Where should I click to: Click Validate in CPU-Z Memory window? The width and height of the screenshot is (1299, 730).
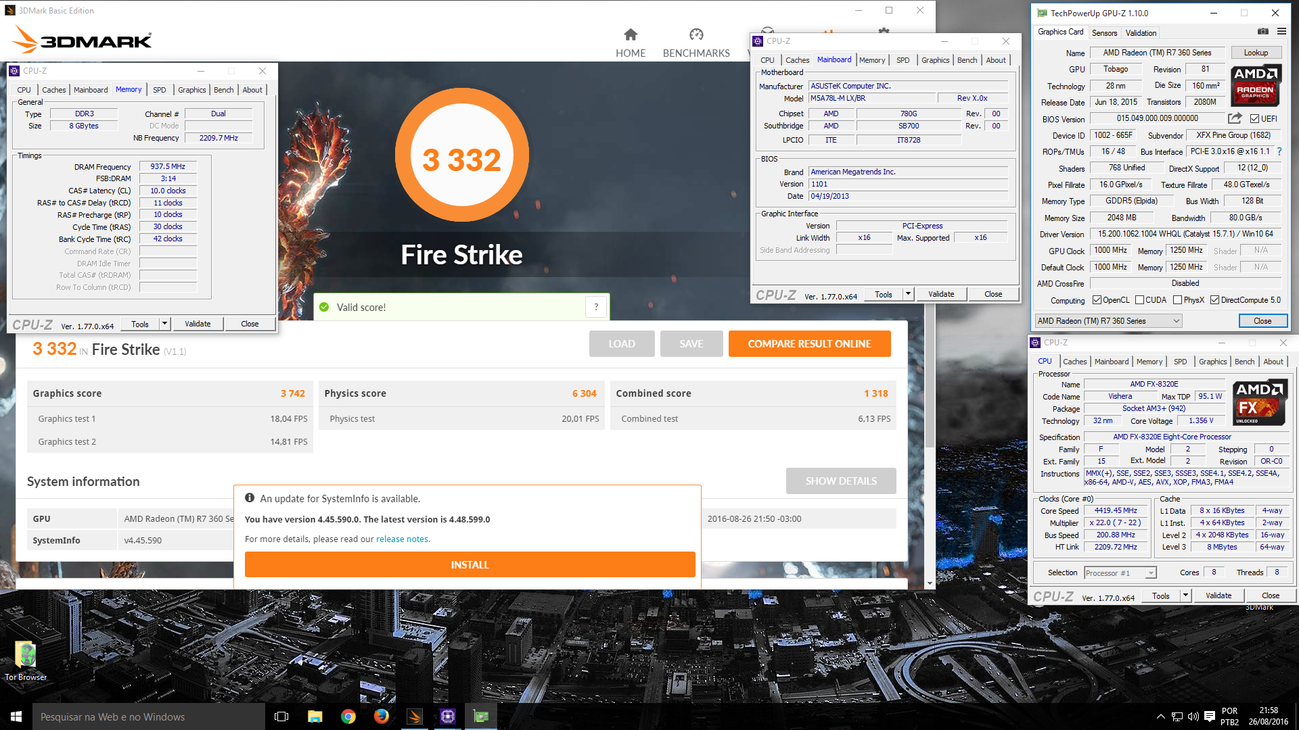point(198,324)
